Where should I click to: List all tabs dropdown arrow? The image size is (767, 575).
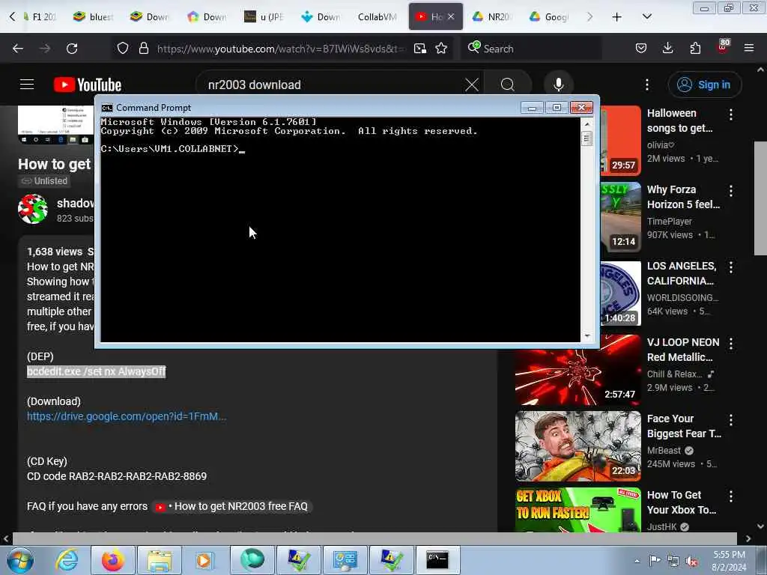pyautogui.click(x=646, y=16)
